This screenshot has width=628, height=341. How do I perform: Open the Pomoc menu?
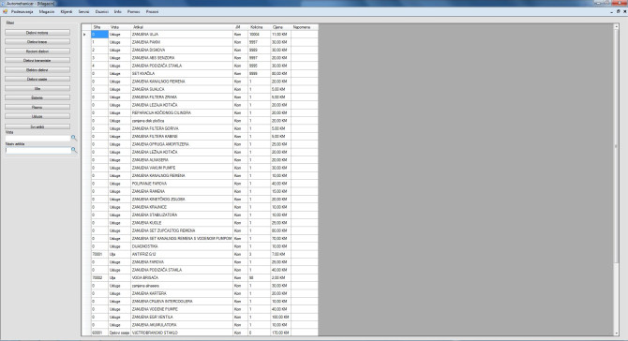(134, 11)
